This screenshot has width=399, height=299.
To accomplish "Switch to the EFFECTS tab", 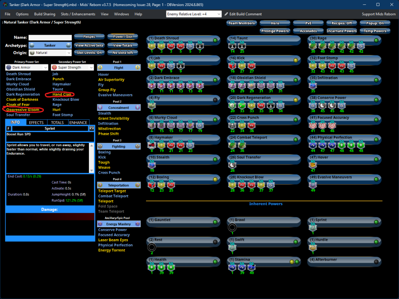I will [x=36, y=123].
